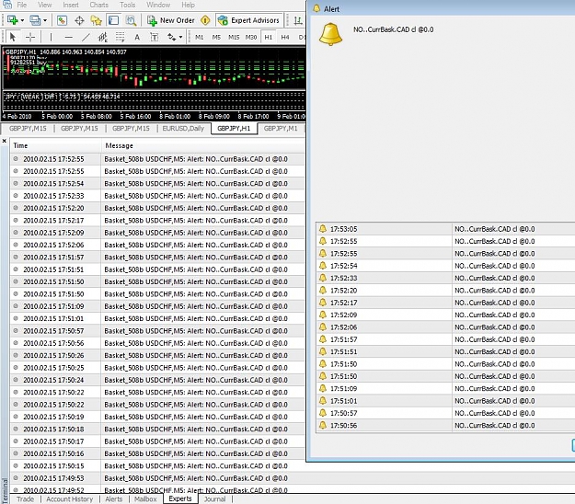The height and width of the screenshot is (504, 575).
Task: Click the large bell icon in Alert window
Action: (330, 34)
